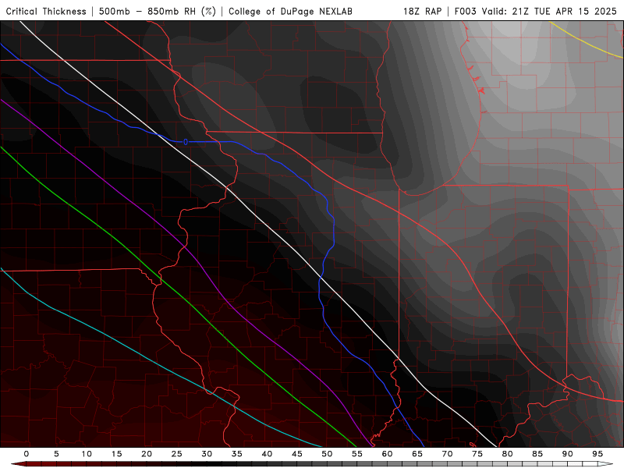Click the "Critical Thickness" title text
624x468 pixels.
tap(46, 11)
